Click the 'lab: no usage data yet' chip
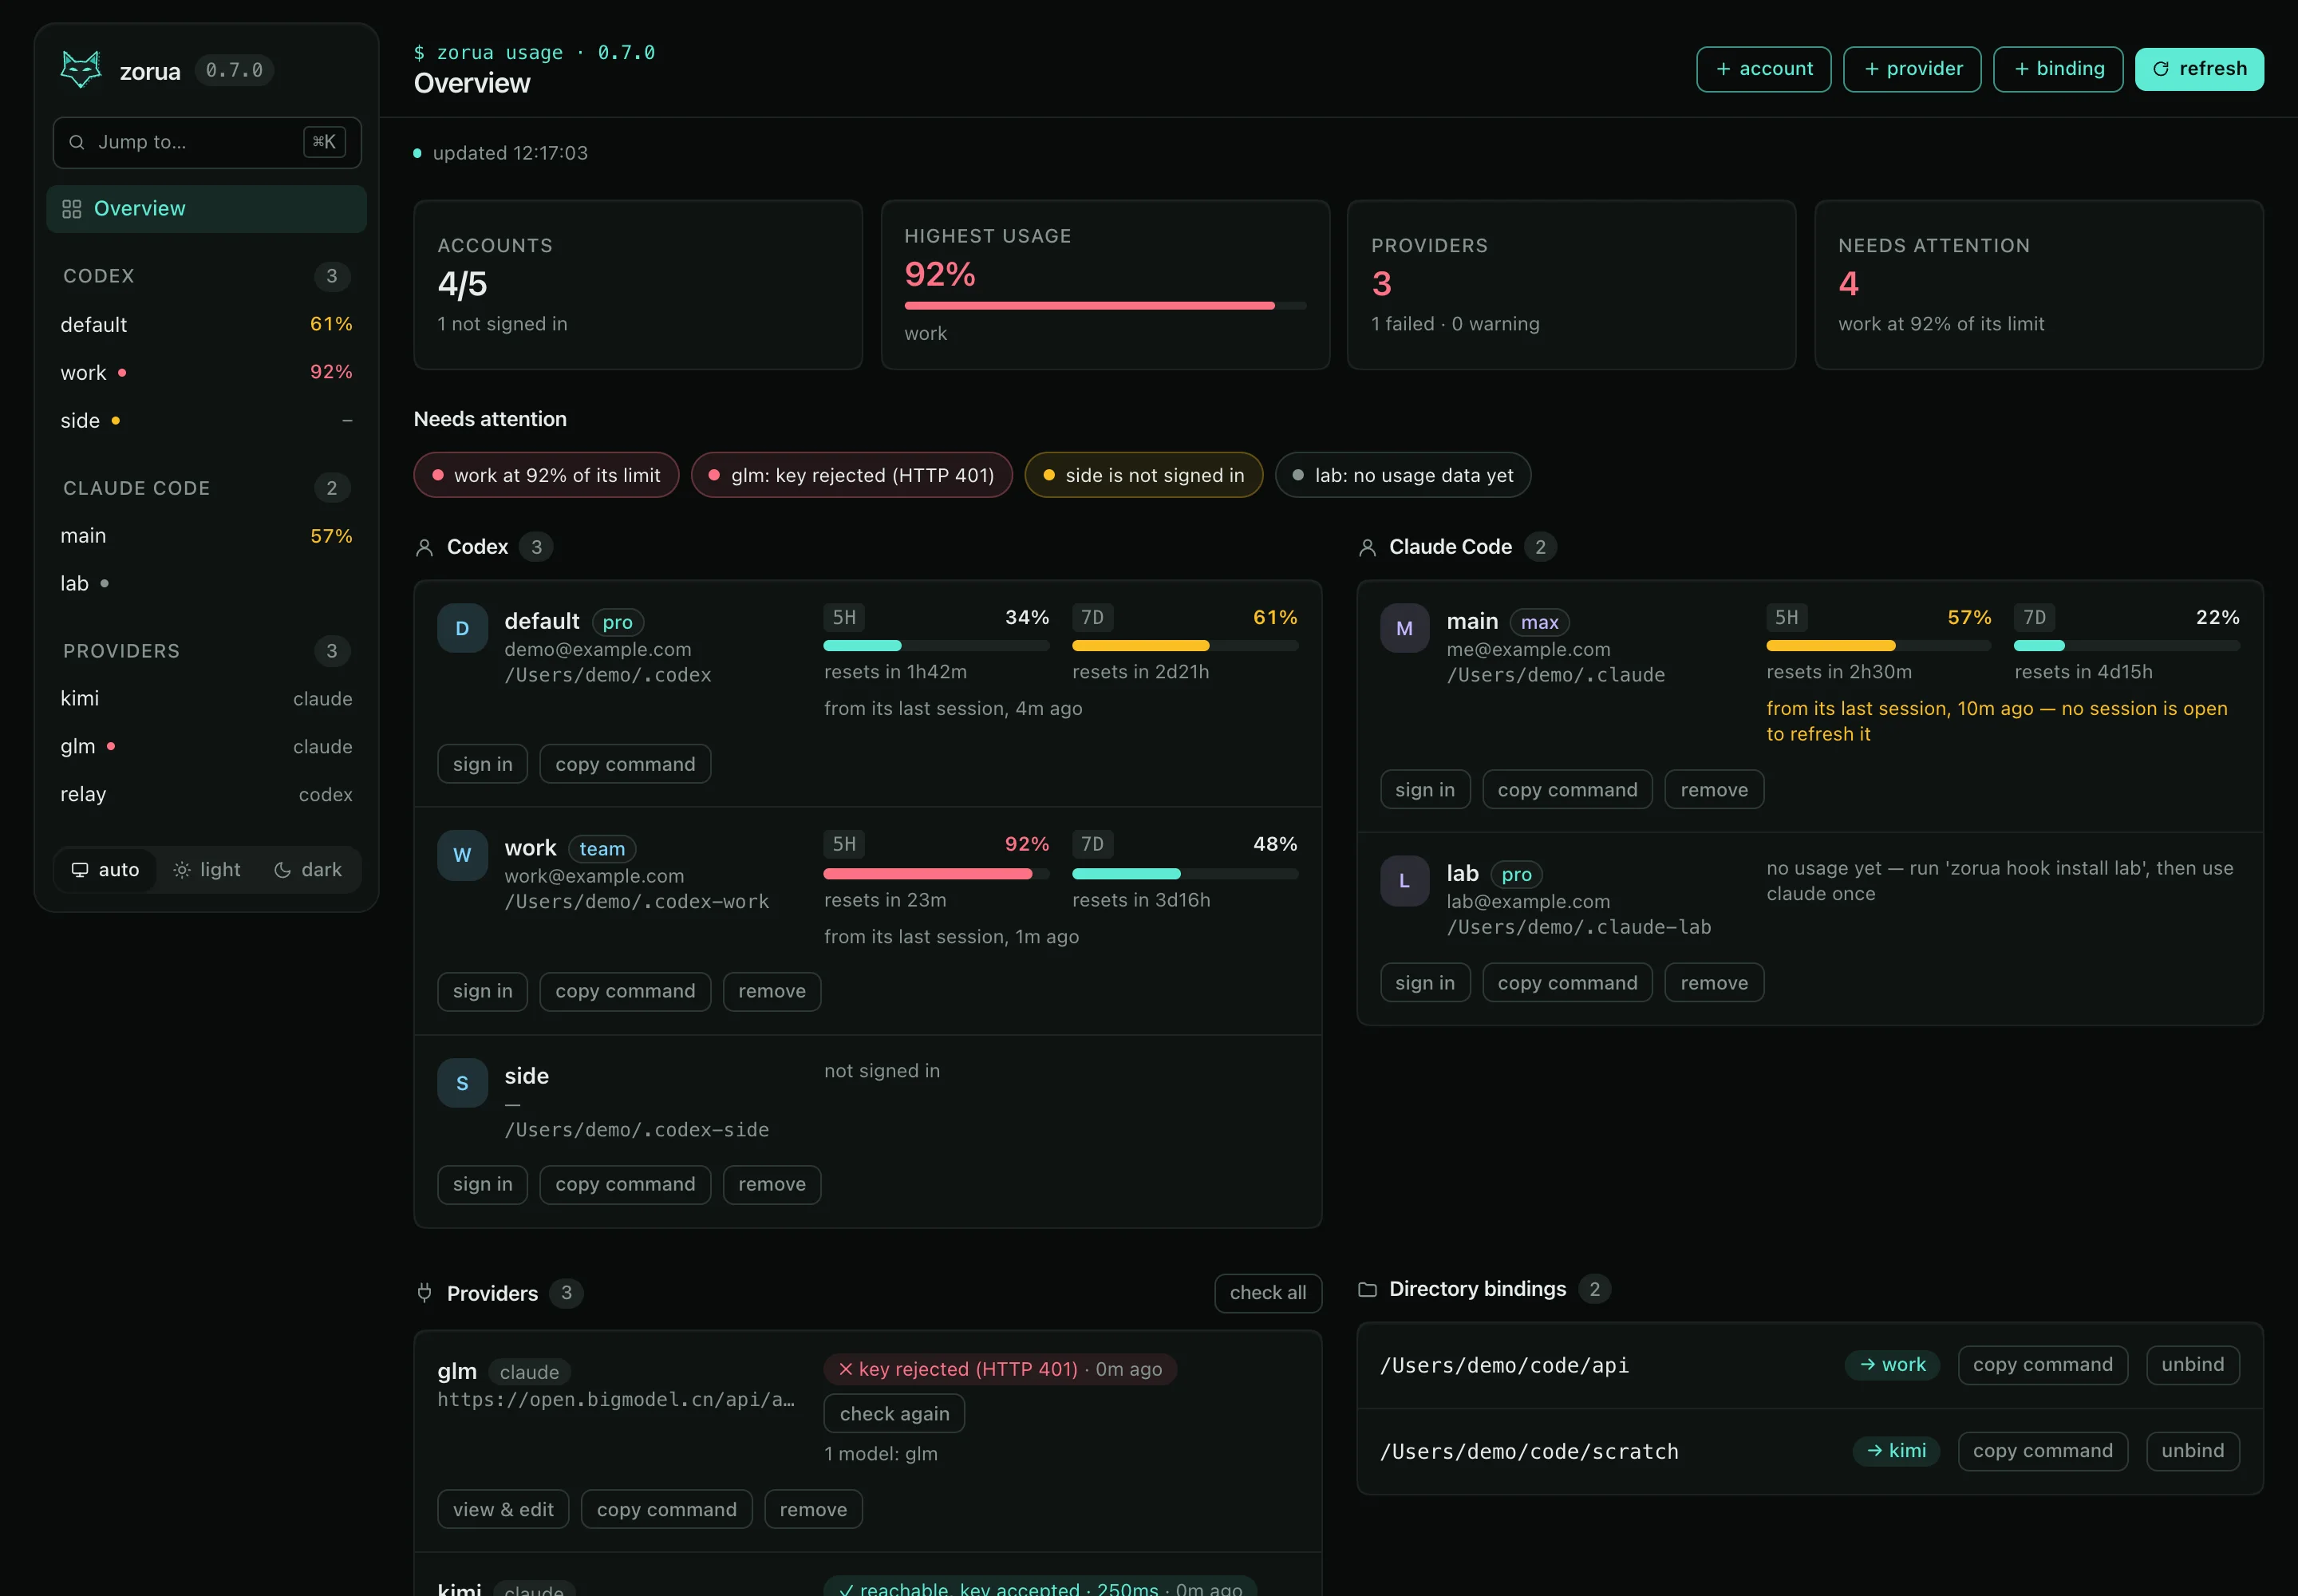This screenshot has width=2298, height=1596. click(x=1403, y=475)
